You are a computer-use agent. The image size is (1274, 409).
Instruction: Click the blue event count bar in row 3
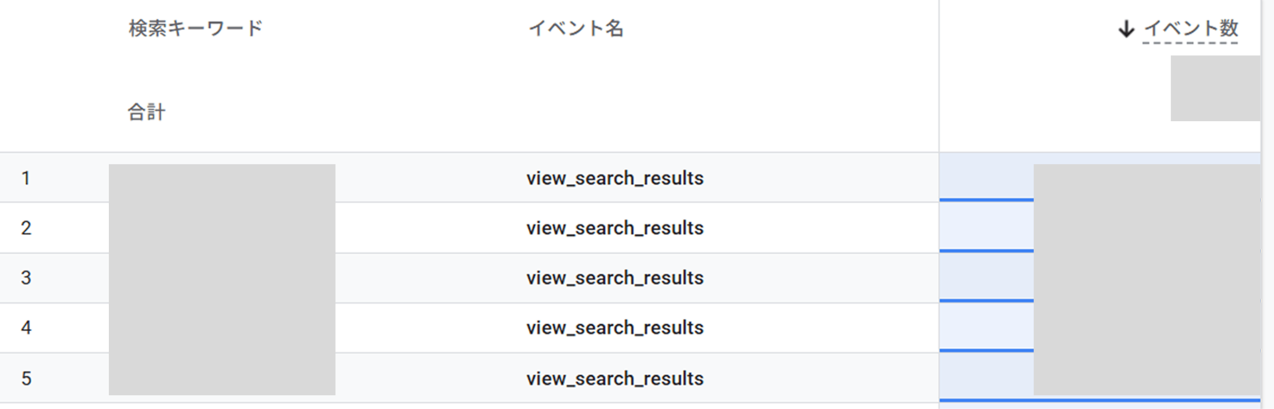pyautogui.click(x=987, y=301)
